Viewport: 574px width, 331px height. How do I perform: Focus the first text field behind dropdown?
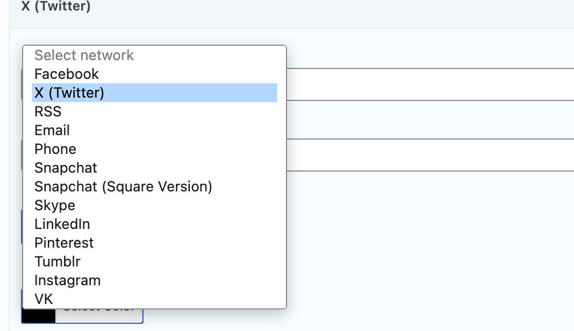pyautogui.click(x=430, y=84)
